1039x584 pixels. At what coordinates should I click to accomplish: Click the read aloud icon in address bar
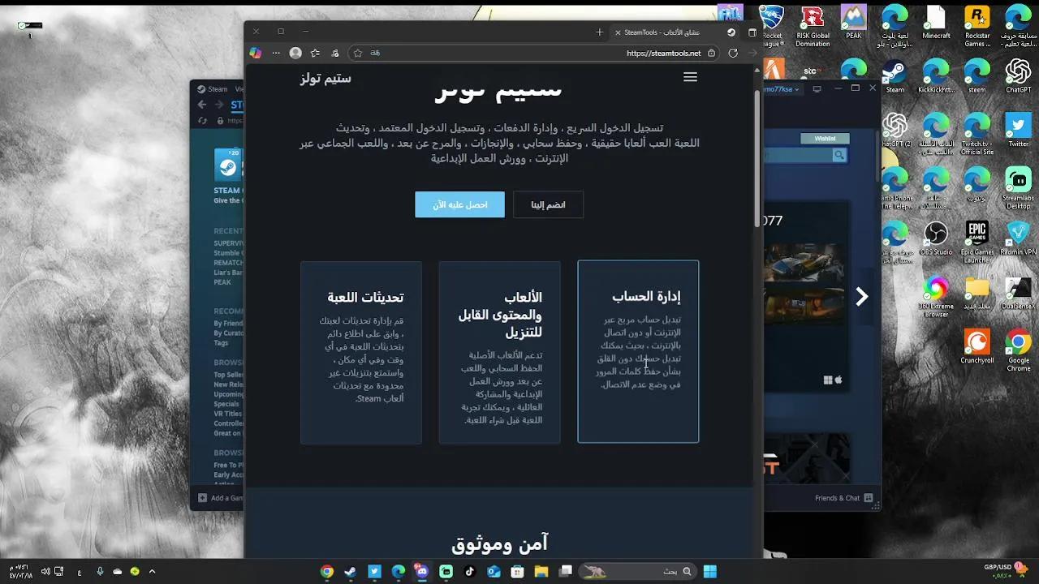(375, 53)
